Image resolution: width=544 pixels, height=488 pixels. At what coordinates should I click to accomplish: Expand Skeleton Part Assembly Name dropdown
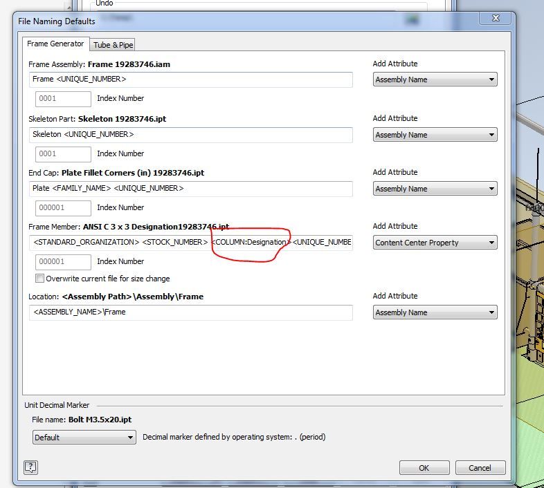435,135
